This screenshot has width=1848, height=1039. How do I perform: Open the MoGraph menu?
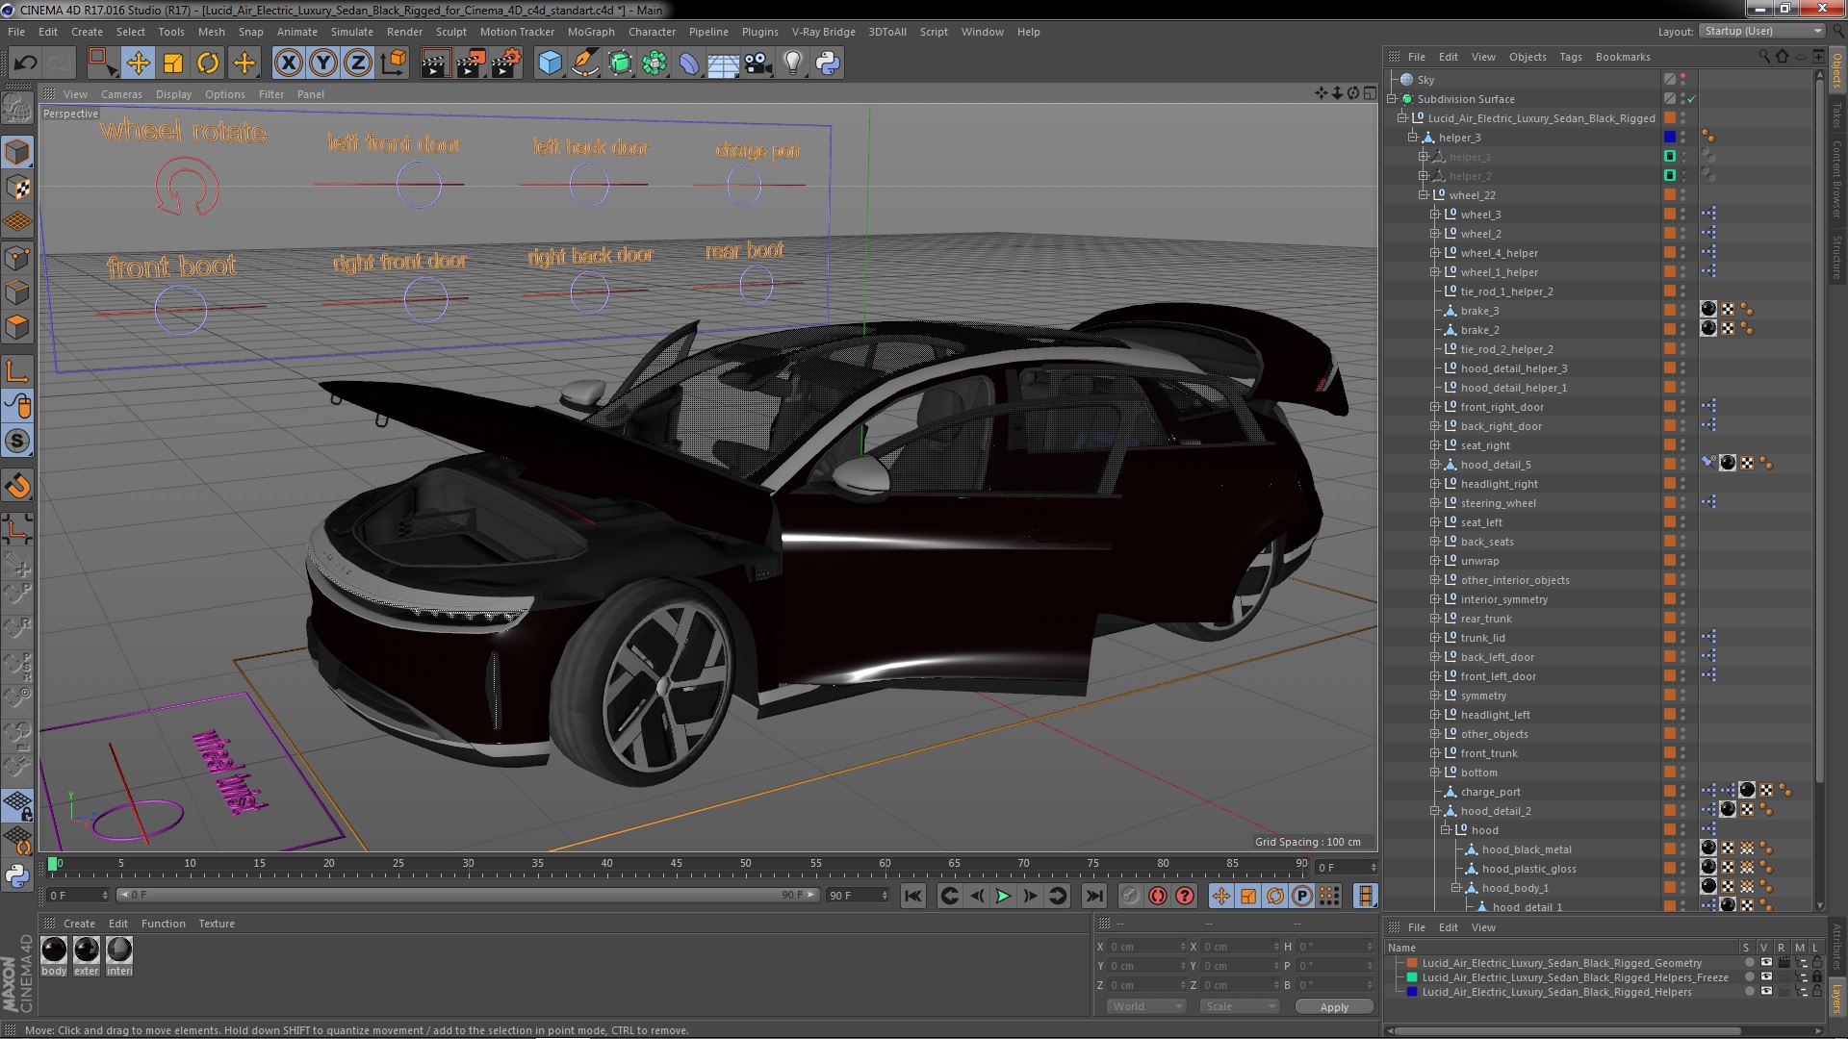pos(590,32)
